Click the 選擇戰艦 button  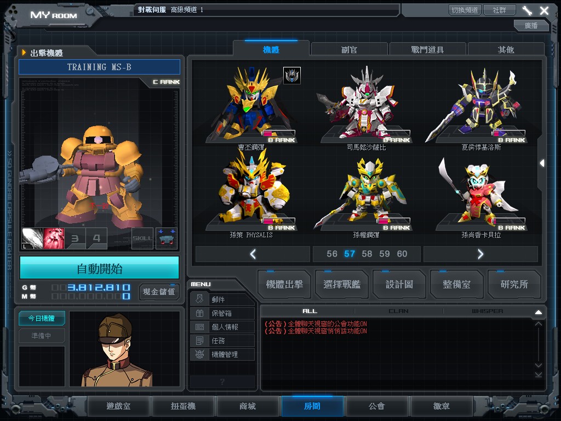(342, 285)
